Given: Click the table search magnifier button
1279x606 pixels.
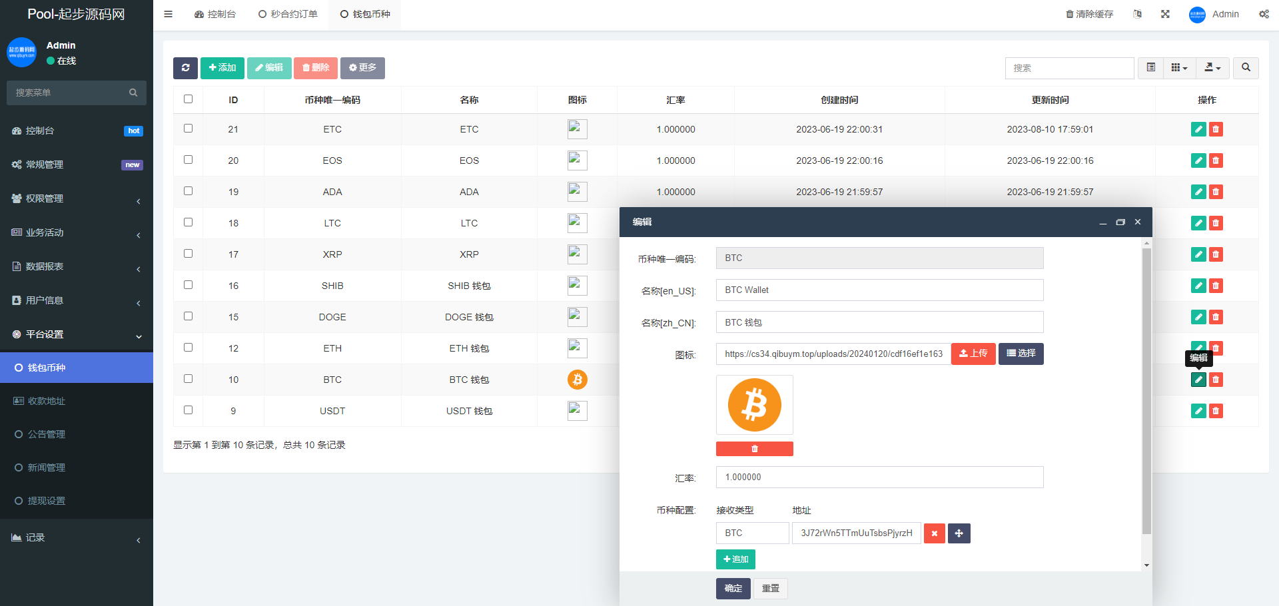Looking at the screenshot, I should coord(1246,68).
